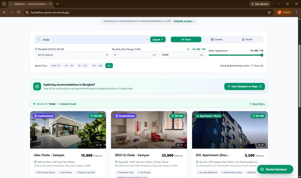
Task: Choose the 12k - 20k quick price
Action: 97,65
